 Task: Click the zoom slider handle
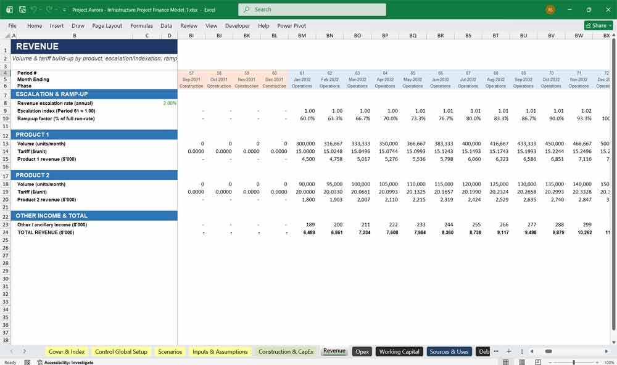[x=574, y=363]
